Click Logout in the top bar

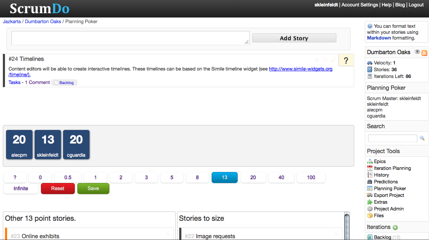click(416, 5)
